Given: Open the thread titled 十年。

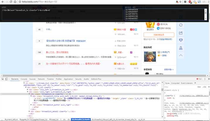Looking at the screenshot, I should [x=48, y=30].
